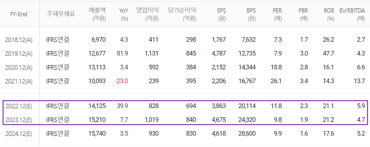Select the 2021.12(A) row label
The width and height of the screenshot is (370, 147).
coord(19,81)
